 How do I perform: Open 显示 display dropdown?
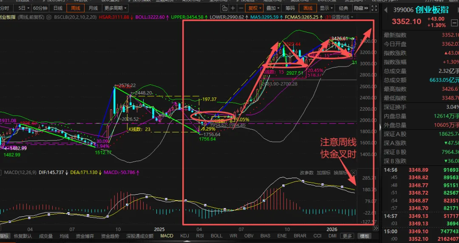(x=326, y=8)
